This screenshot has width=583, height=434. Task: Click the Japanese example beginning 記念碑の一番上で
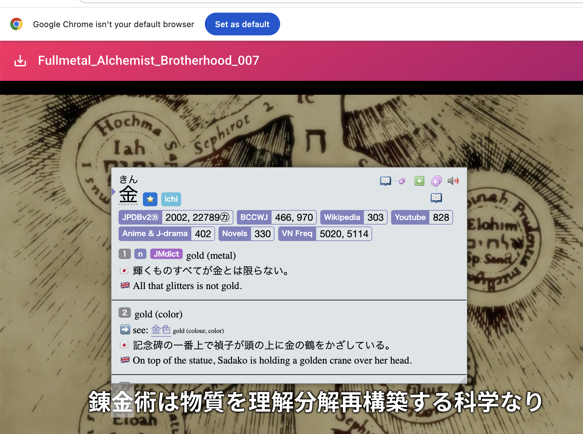pos(262,345)
